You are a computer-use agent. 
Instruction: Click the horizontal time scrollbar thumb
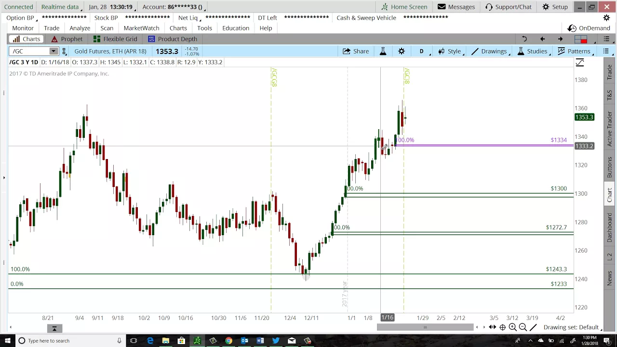(425, 328)
